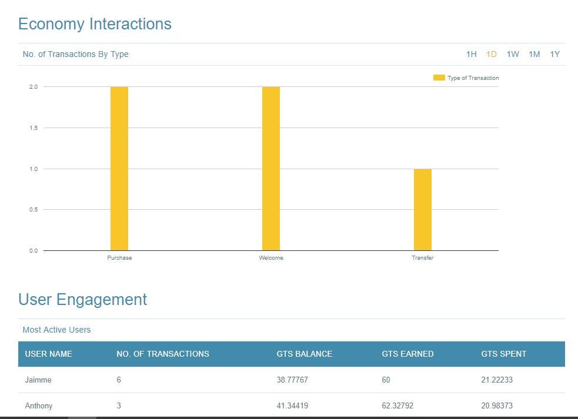Sort the GTS EARNED column
The image size is (578, 419).
point(408,354)
